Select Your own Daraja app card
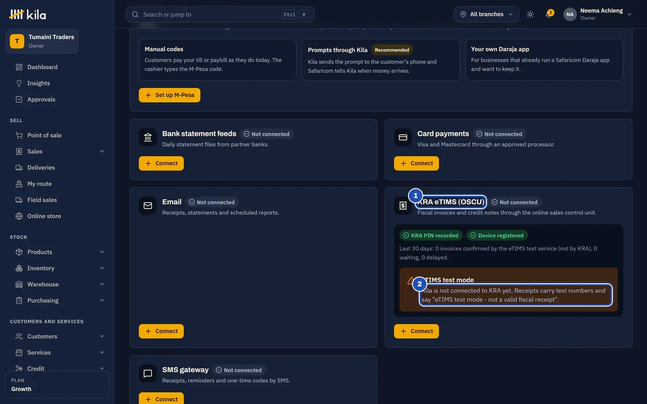 point(544,60)
